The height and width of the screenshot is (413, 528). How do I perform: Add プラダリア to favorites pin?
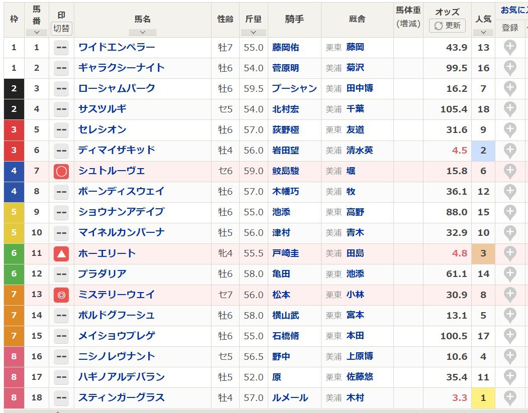point(510,274)
